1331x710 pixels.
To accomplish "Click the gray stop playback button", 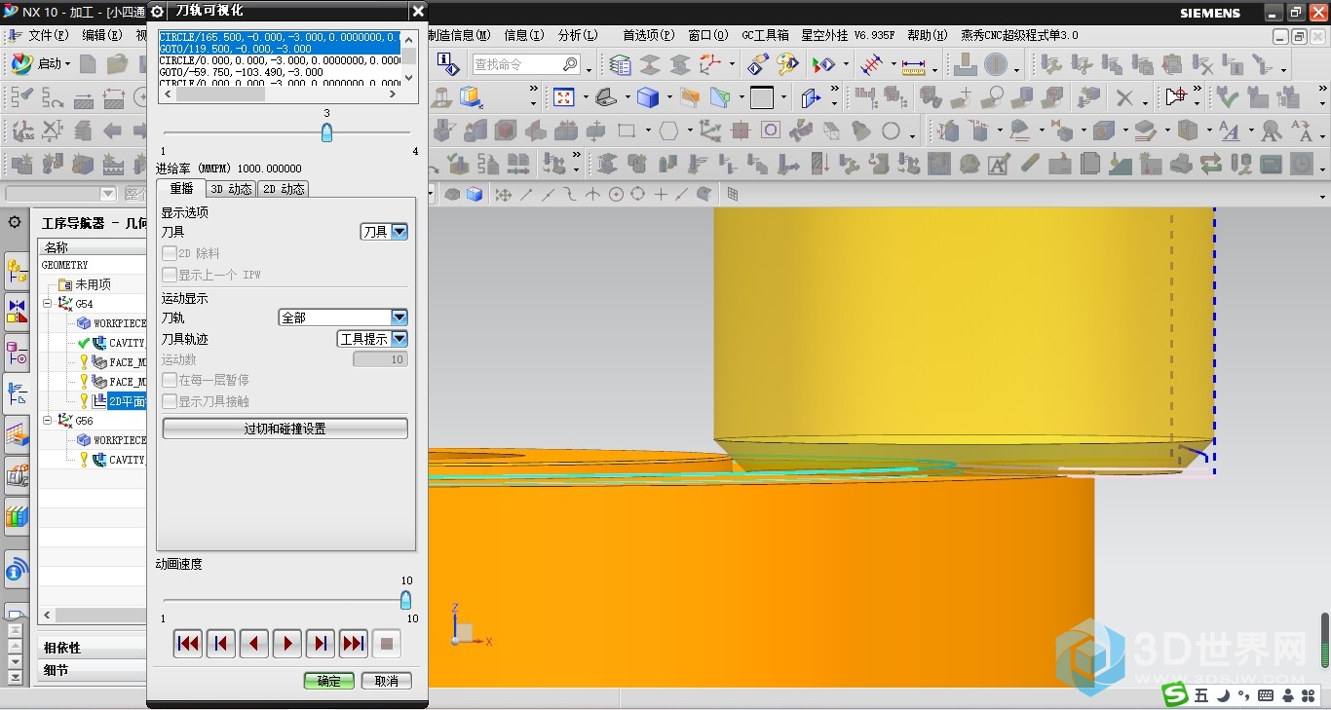I will click(387, 644).
